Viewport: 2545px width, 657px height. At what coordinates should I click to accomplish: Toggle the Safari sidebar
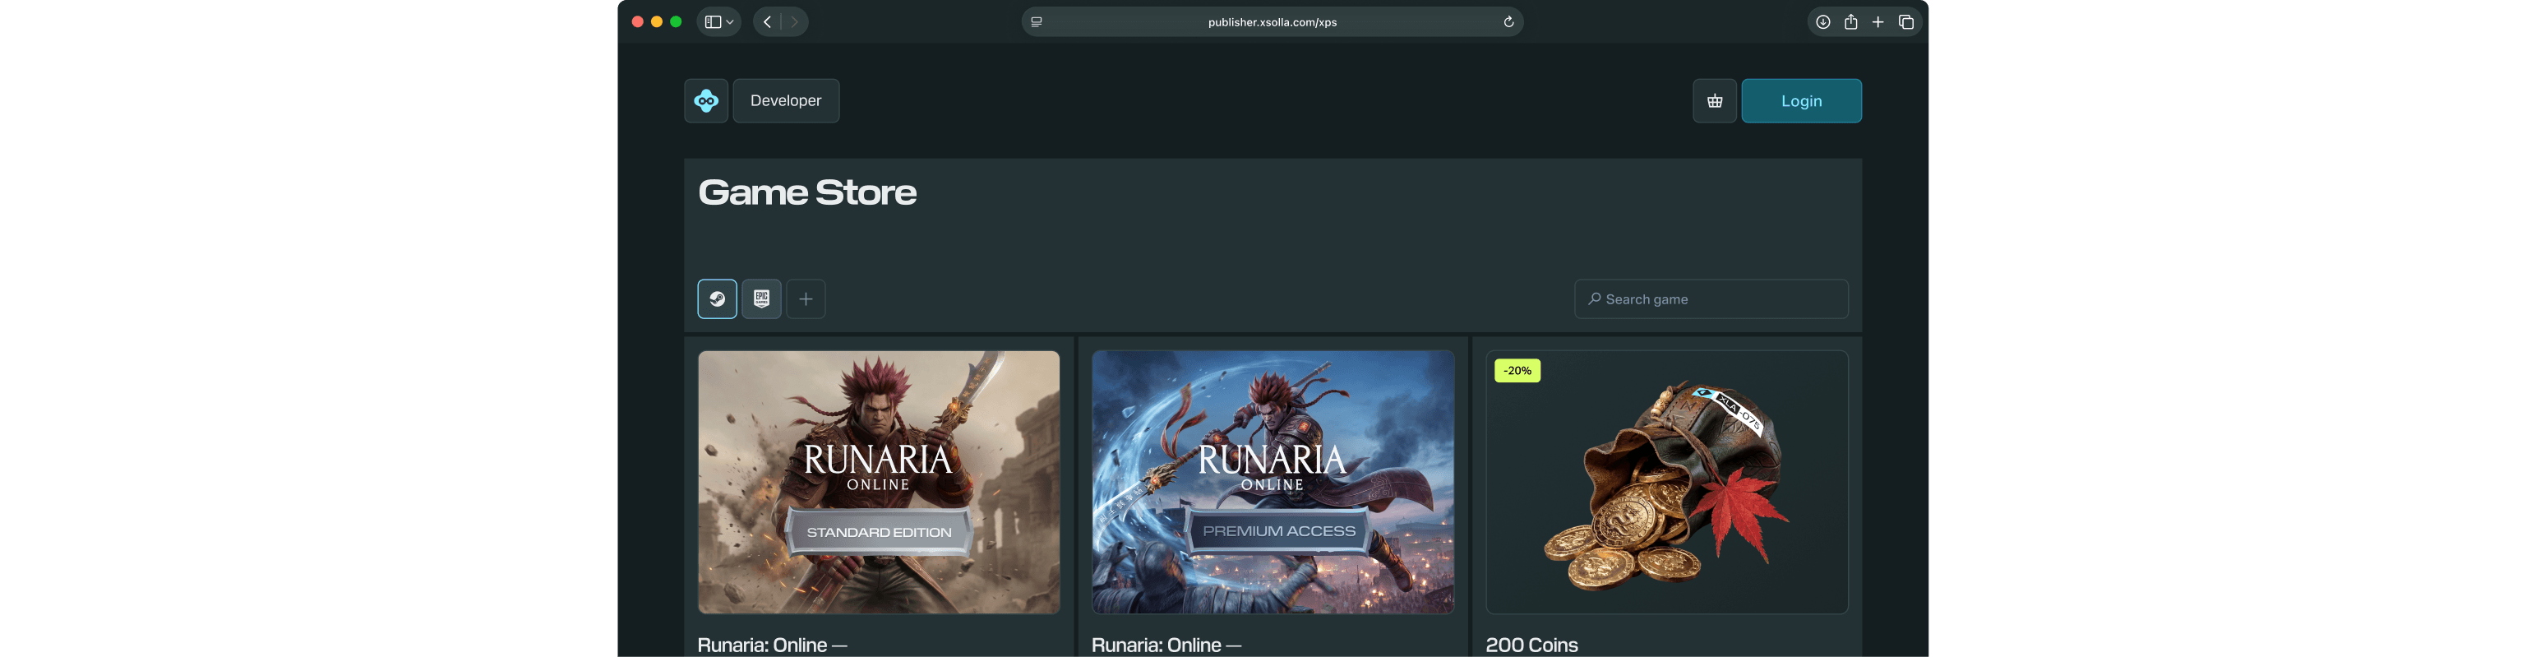coord(713,21)
